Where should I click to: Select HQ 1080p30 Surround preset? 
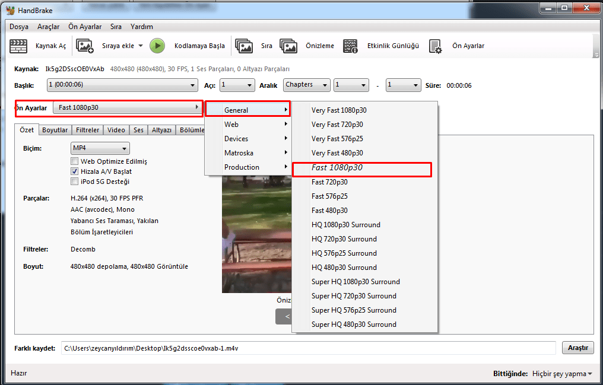(364, 224)
